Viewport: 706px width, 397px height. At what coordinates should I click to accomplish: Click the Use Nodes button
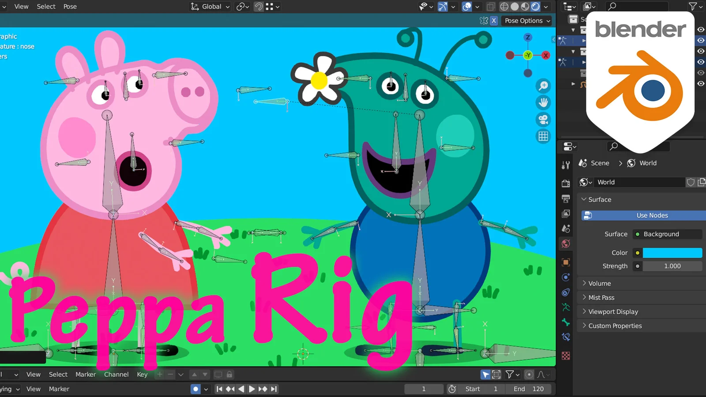pyautogui.click(x=652, y=215)
